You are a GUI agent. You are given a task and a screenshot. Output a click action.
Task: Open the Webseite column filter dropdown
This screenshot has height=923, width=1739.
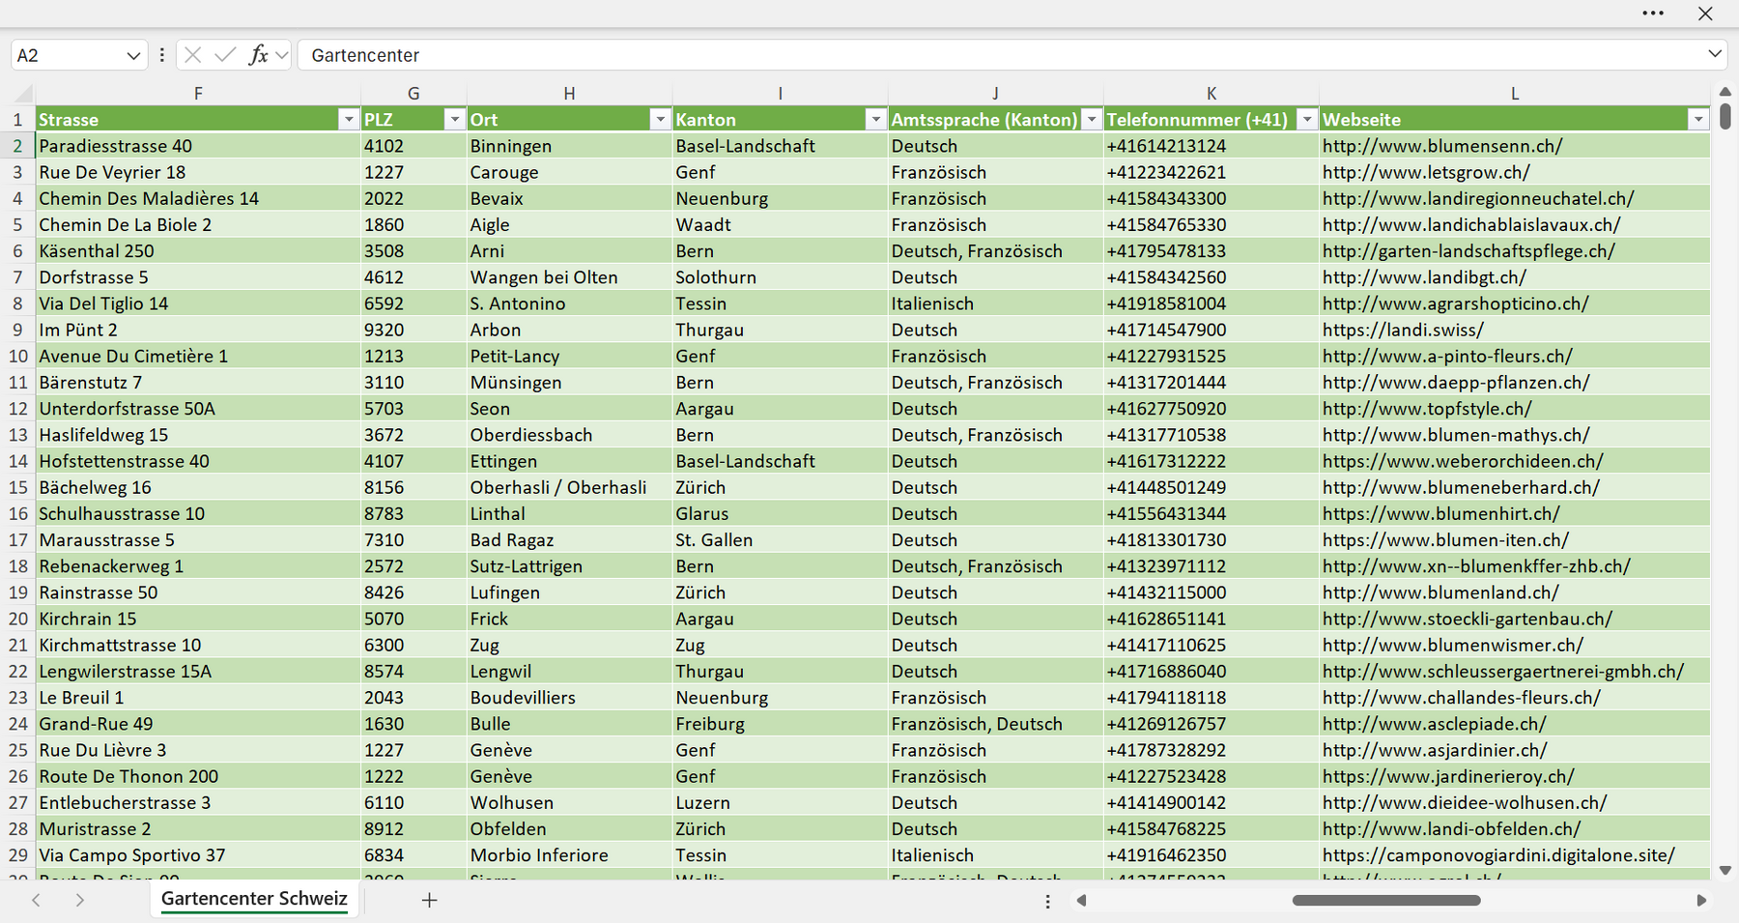click(1697, 119)
